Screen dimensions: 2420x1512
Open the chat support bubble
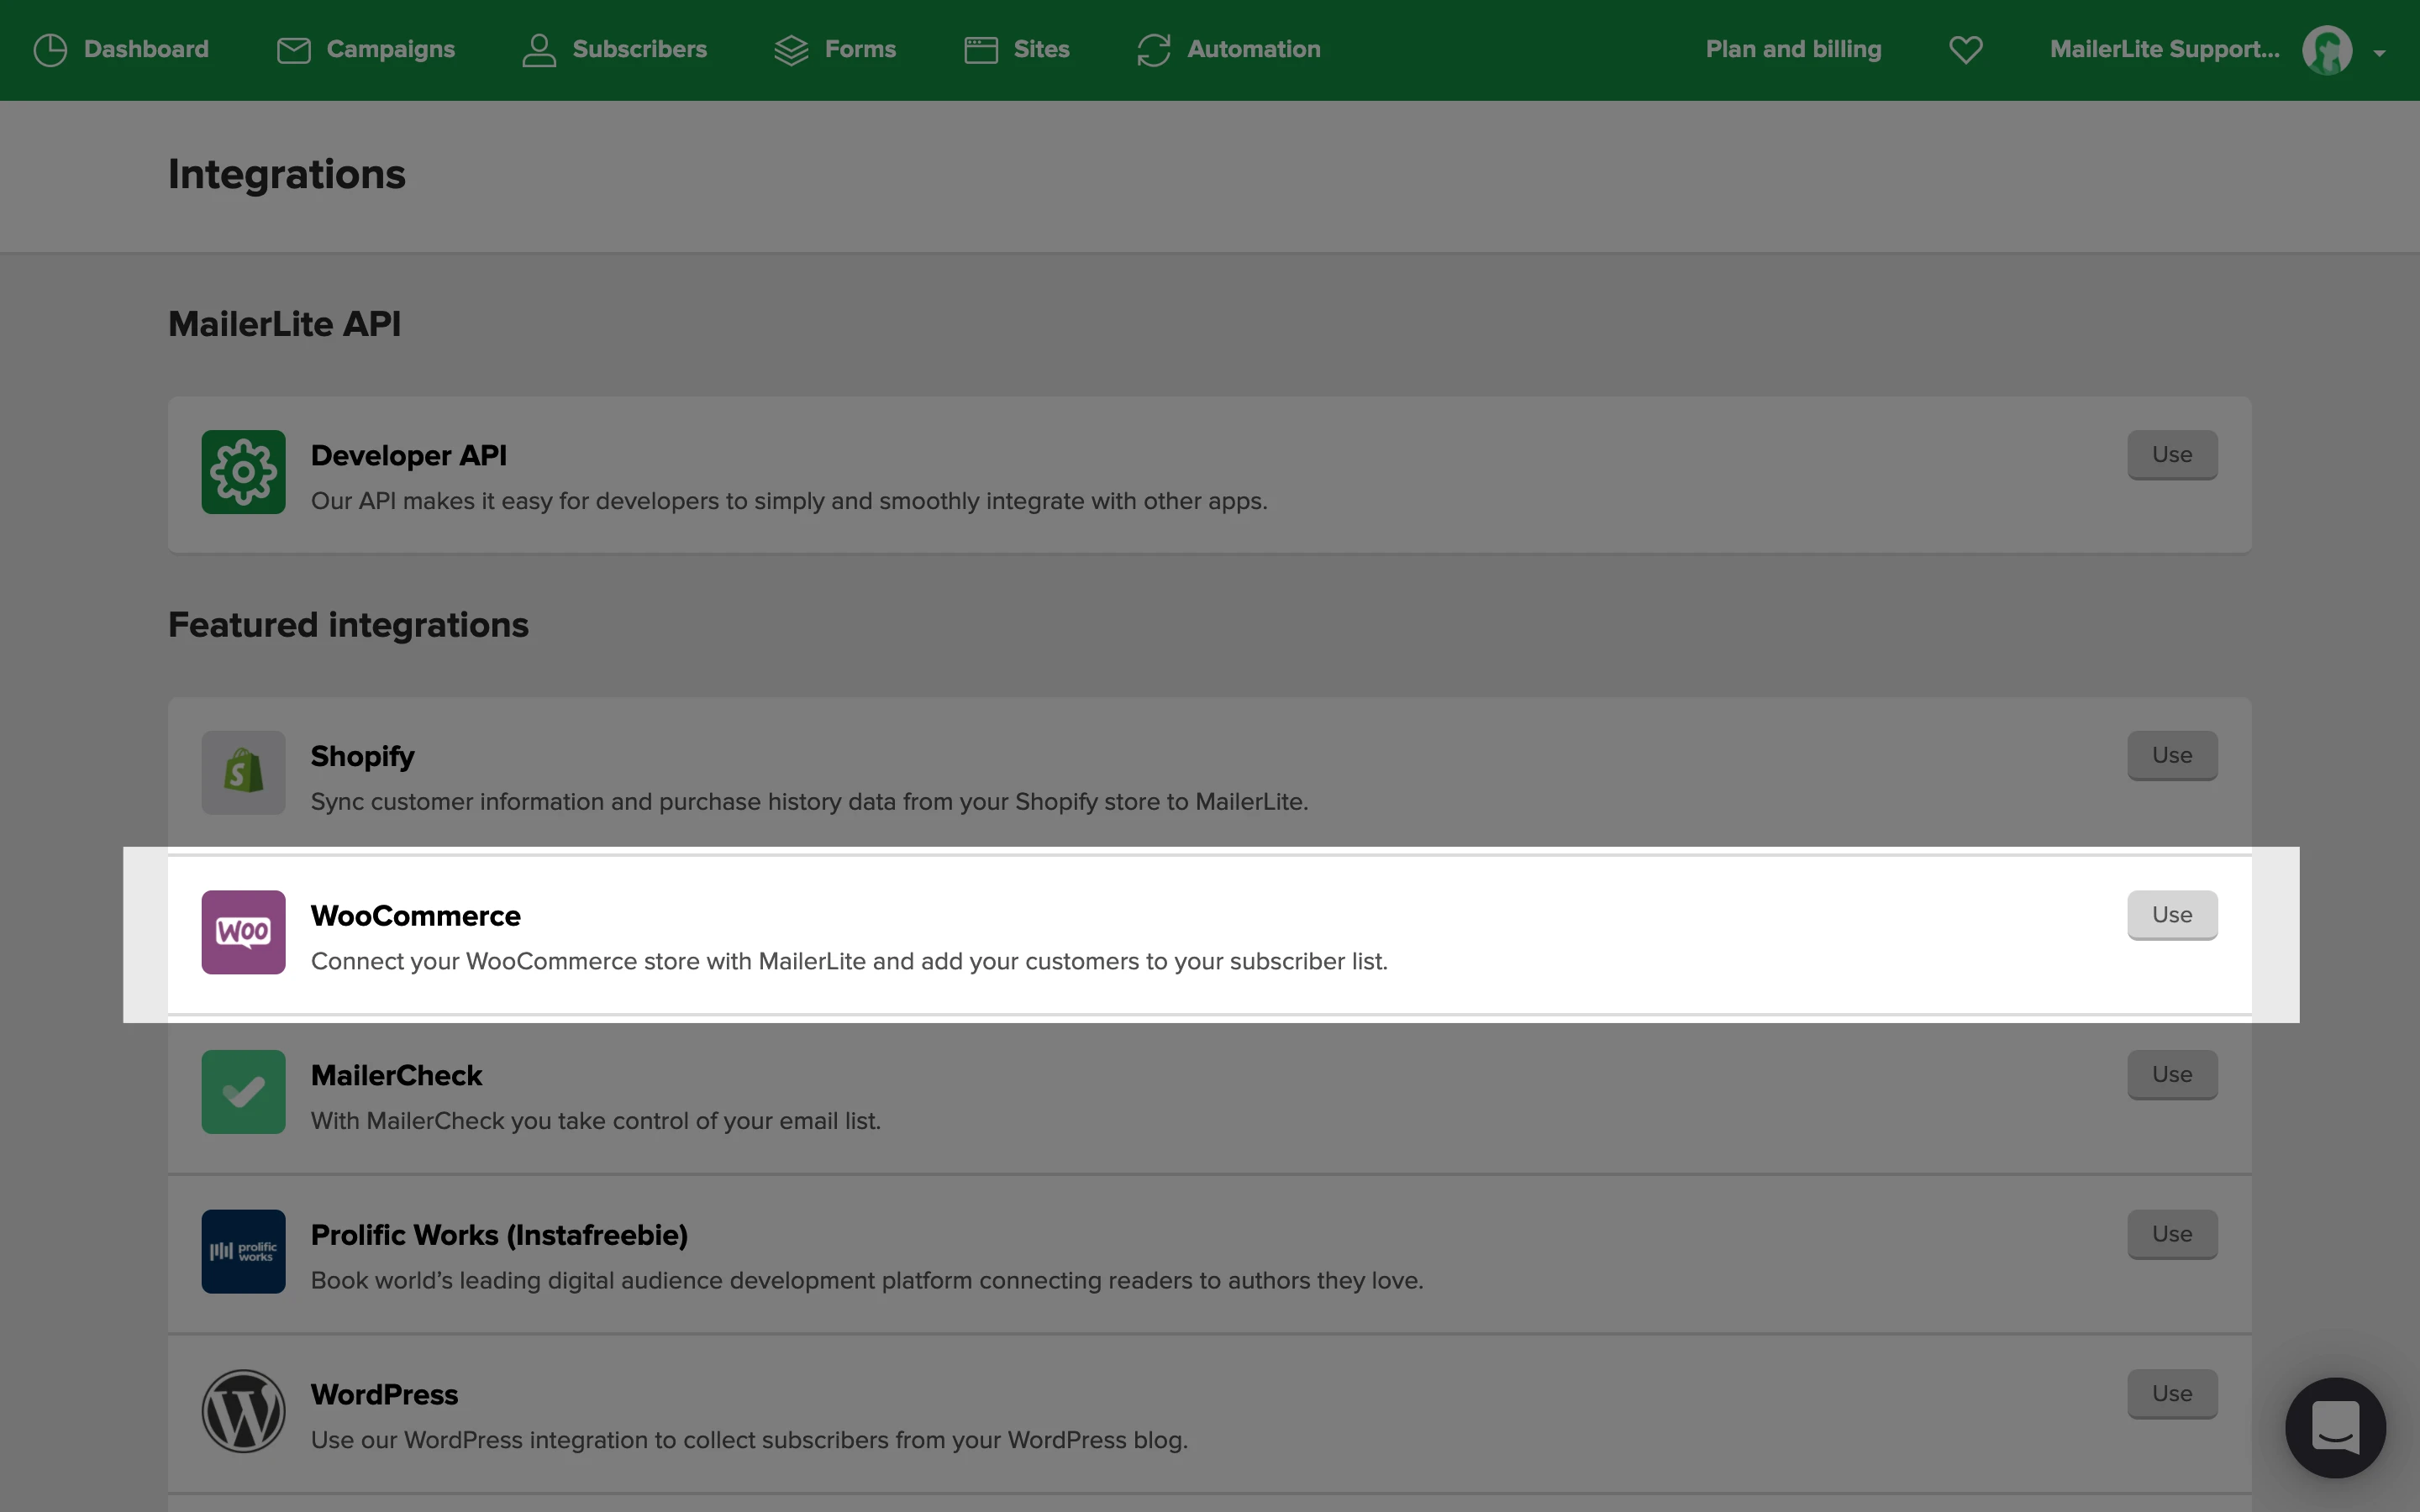tap(2335, 1427)
